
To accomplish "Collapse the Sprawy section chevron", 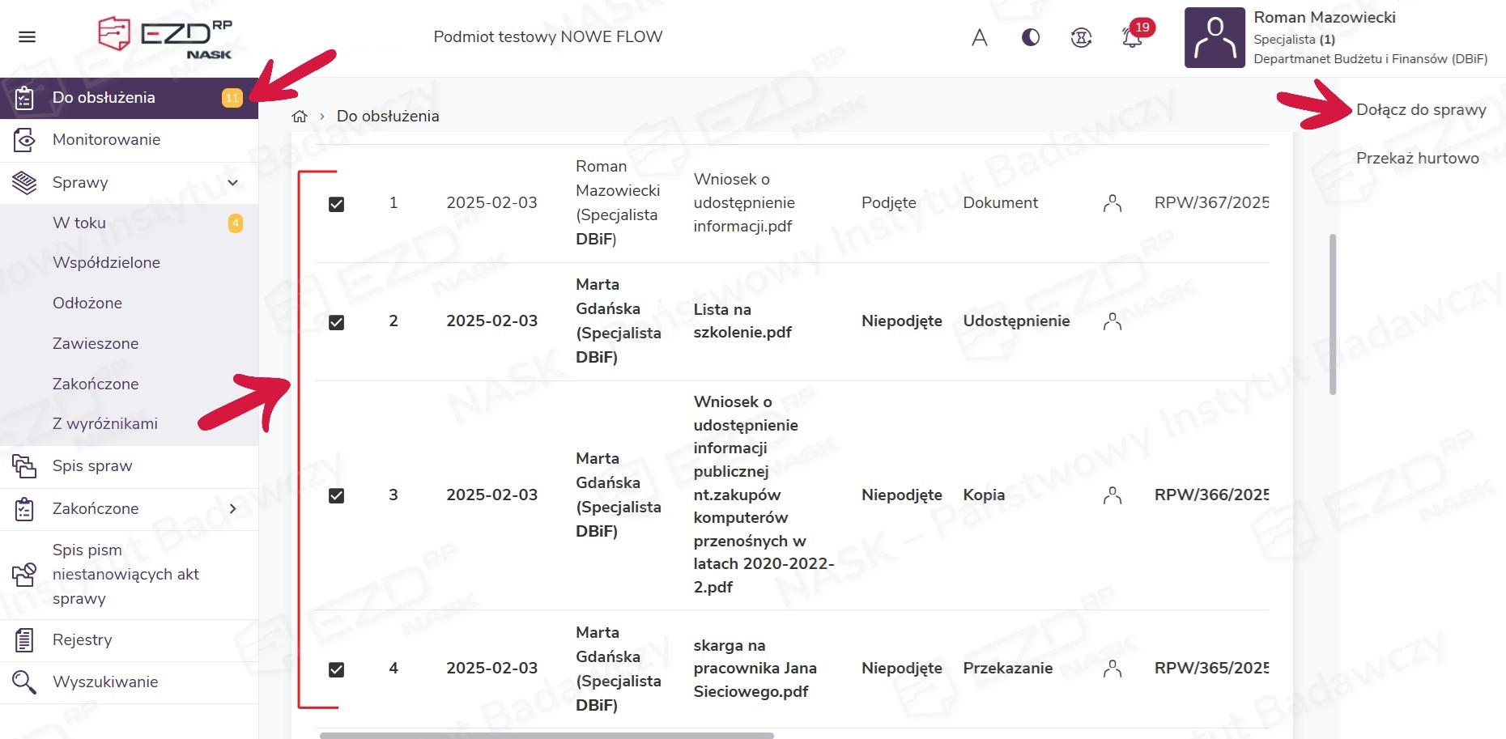I will [x=233, y=183].
